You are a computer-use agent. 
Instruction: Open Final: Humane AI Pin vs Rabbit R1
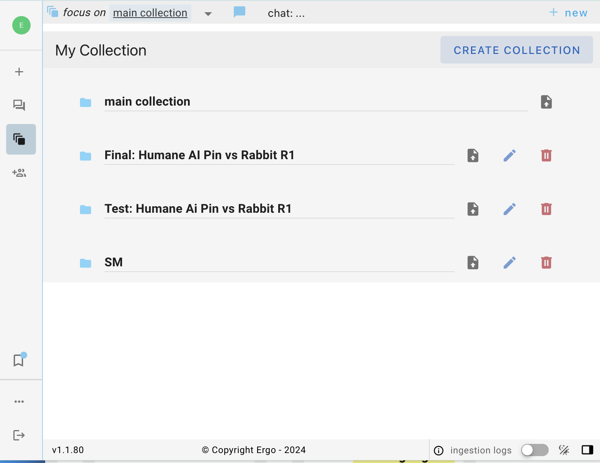279,155
